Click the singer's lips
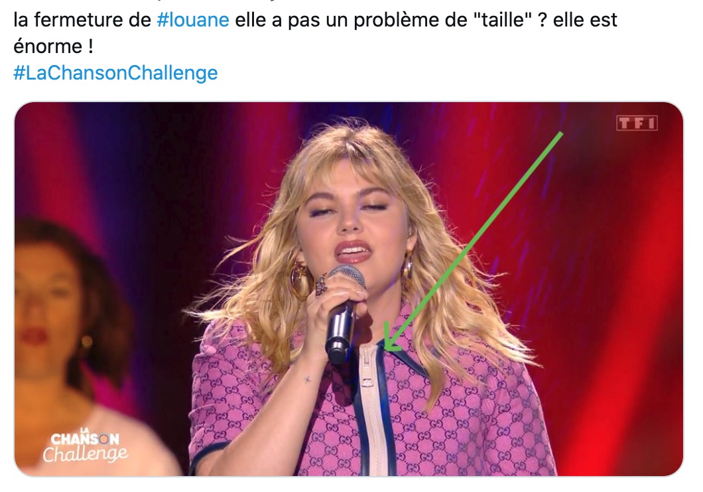Image resolution: width=703 pixels, height=492 pixels. tap(353, 252)
